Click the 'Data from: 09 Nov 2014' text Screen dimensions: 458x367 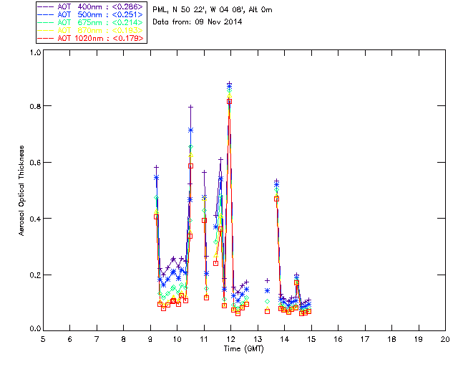pos(198,22)
